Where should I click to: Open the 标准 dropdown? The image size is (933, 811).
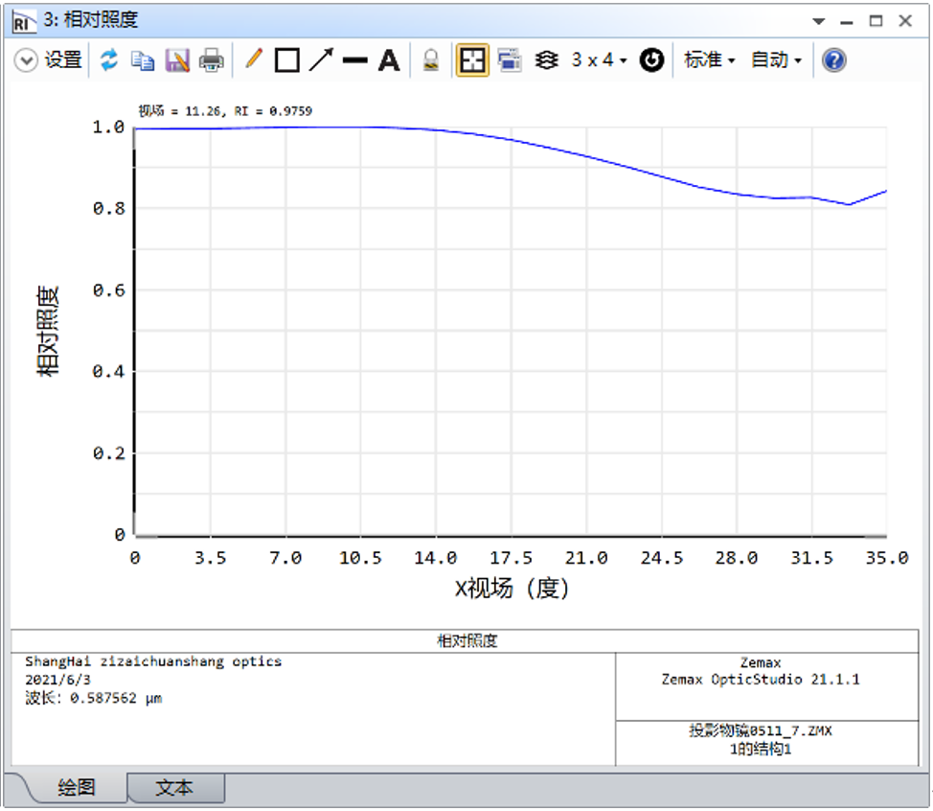[x=709, y=60]
